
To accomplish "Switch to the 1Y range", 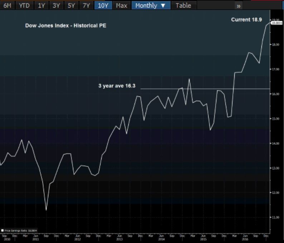I will click(41, 6).
